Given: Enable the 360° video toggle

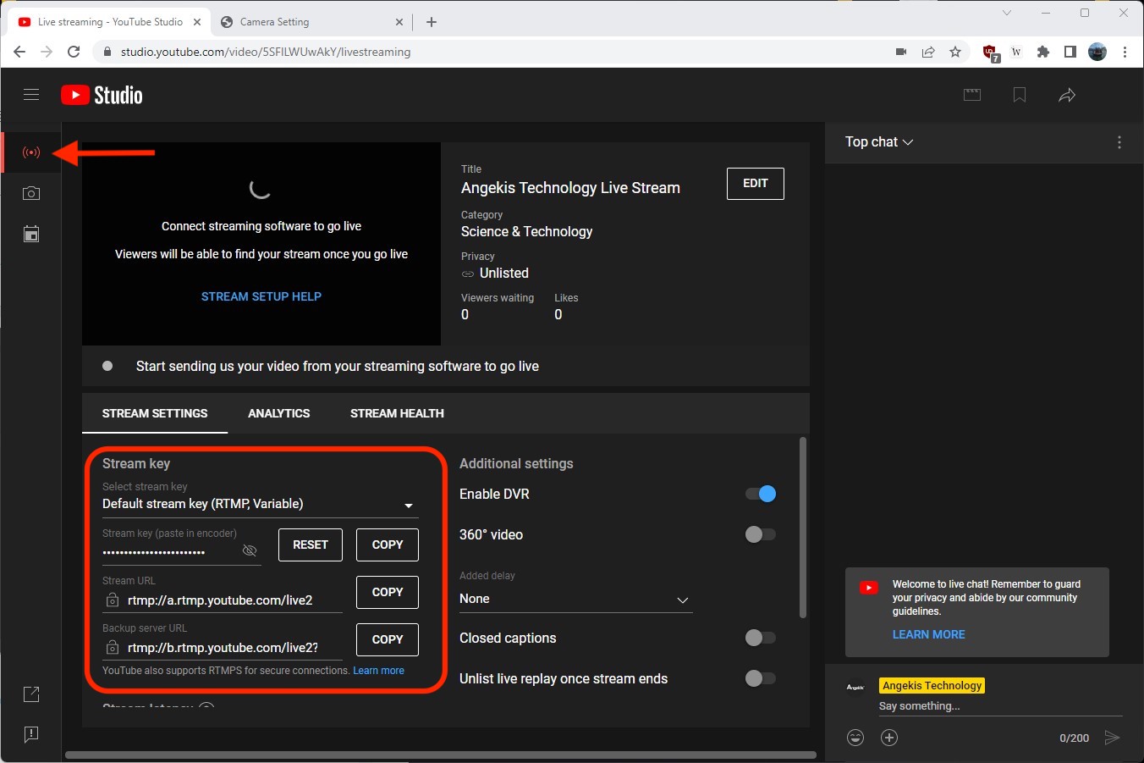Looking at the screenshot, I should coord(760,534).
